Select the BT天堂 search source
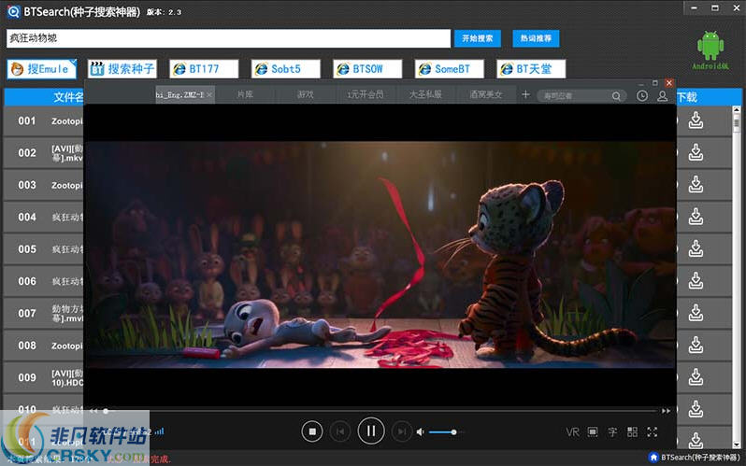This screenshot has width=746, height=466. pos(531,69)
